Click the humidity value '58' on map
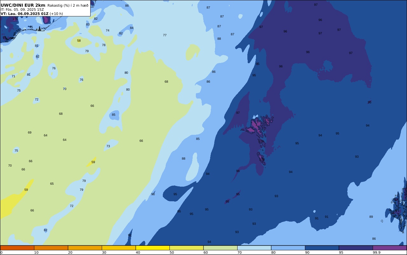 (x=79, y=41)
